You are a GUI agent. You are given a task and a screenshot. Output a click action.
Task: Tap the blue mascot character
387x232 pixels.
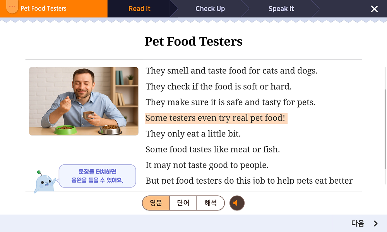(x=45, y=182)
